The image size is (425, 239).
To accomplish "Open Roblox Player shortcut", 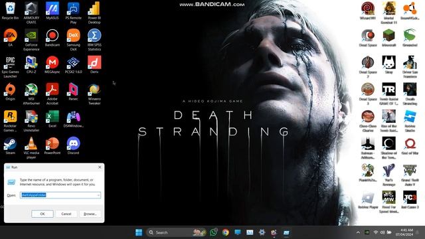I will pos(367,200).
